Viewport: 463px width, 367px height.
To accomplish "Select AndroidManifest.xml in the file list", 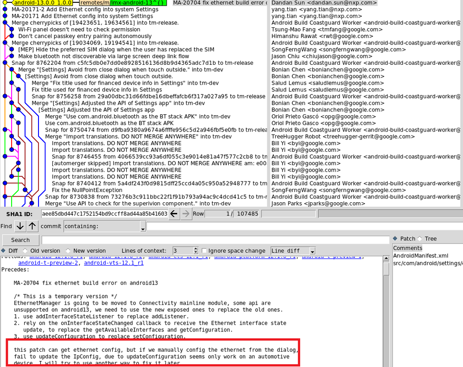I will point(420,255).
